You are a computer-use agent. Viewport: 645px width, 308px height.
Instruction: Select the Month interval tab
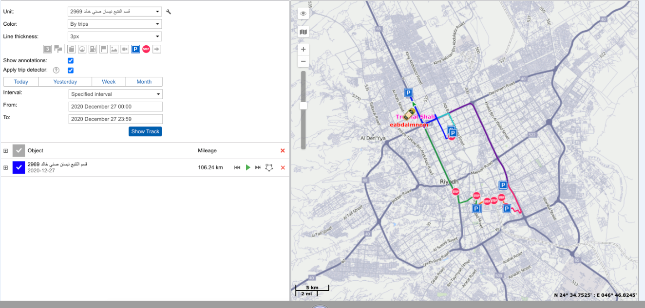(144, 82)
